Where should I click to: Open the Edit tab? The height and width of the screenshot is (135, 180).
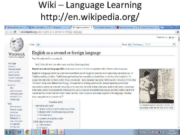tap(130, 44)
